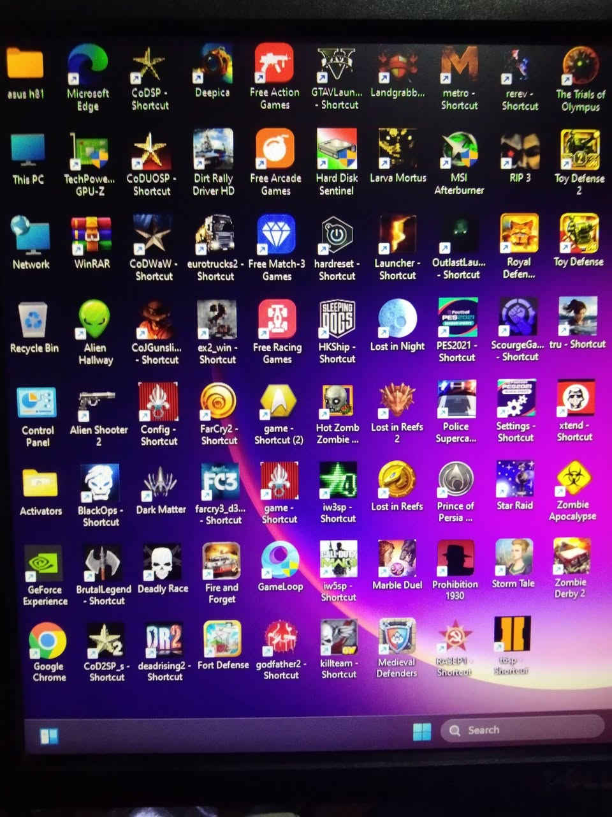Select the godfather2 shortcut icon

click(x=281, y=638)
